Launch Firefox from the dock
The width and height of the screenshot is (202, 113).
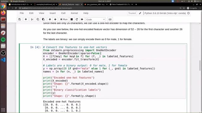click(3, 13)
